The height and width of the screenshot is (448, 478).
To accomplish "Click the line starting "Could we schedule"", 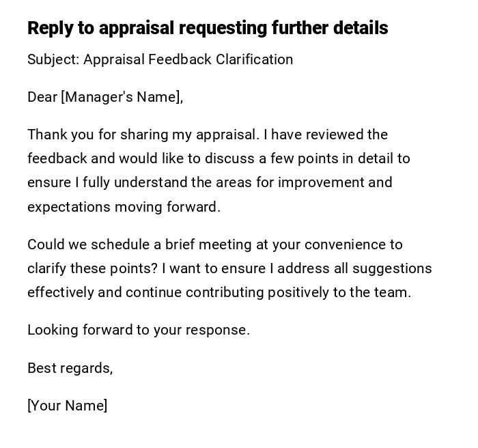I will pos(215,244).
